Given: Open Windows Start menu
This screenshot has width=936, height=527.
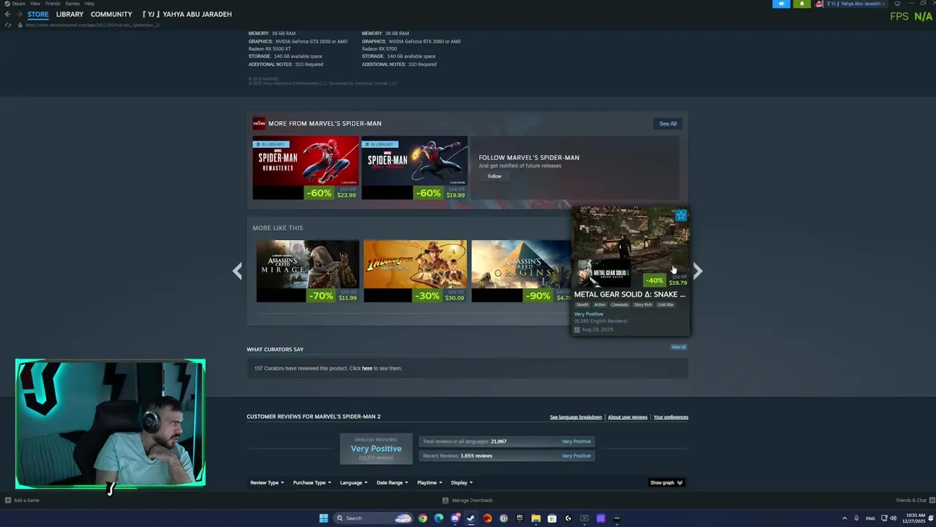Looking at the screenshot, I should click(324, 518).
